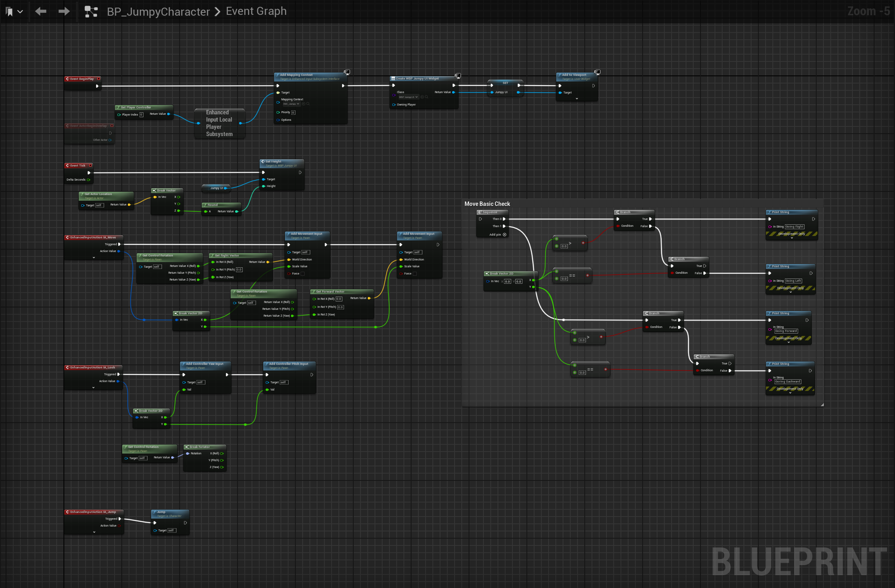Click Event Graph in the breadcrumb

tap(256, 11)
